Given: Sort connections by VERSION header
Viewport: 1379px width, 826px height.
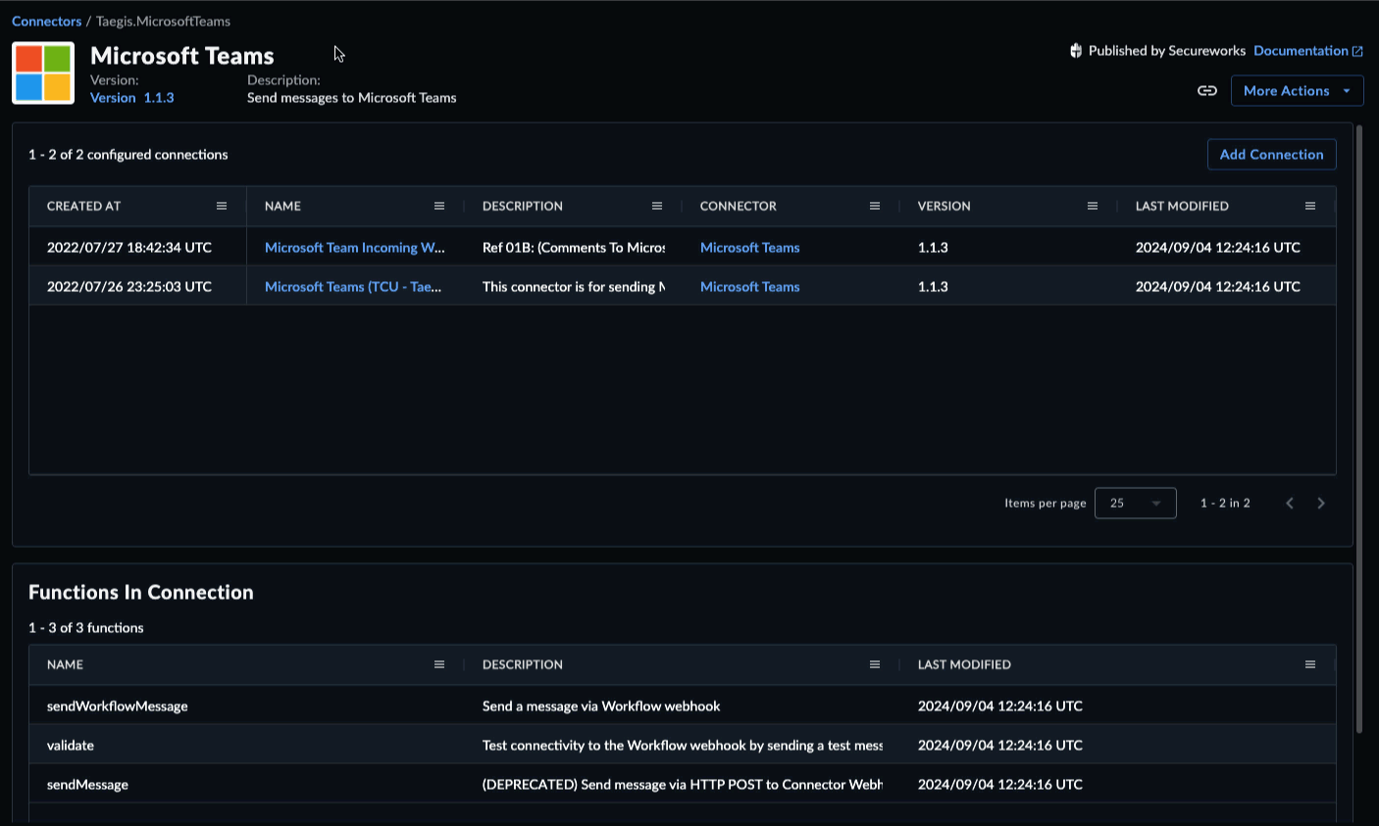Looking at the screenshot, I should click(x=944, y=206).
